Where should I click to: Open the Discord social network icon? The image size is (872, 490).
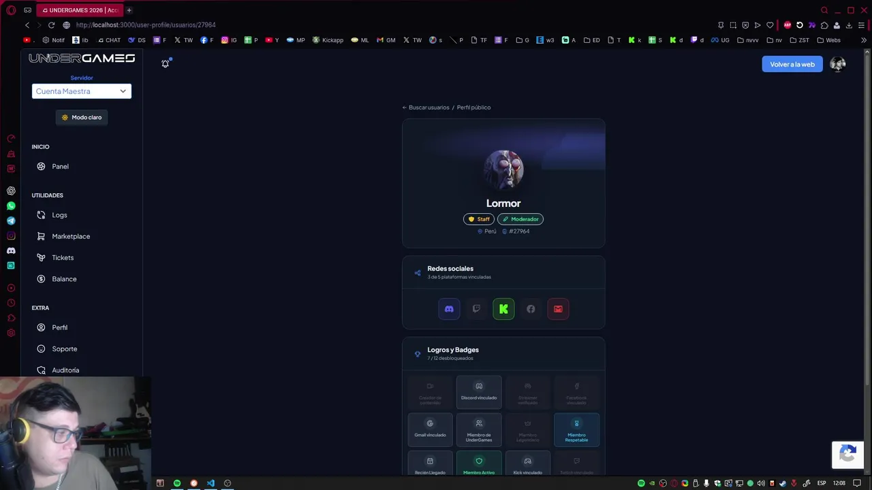[449, 309]
